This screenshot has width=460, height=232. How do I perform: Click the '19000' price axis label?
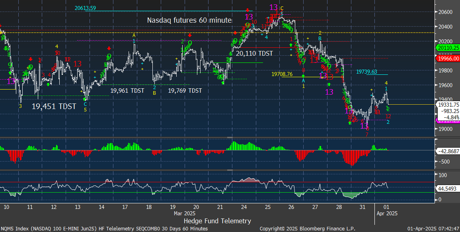click(x=446, y=129)
